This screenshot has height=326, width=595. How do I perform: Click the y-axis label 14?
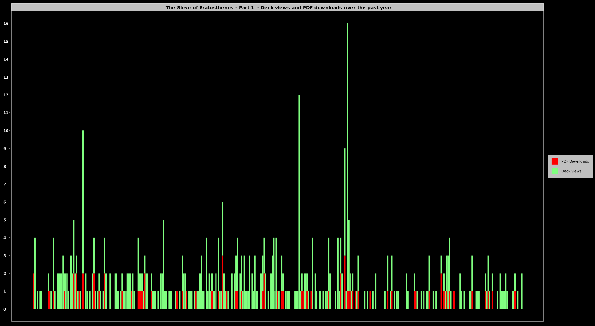click(x=6, y=59)
